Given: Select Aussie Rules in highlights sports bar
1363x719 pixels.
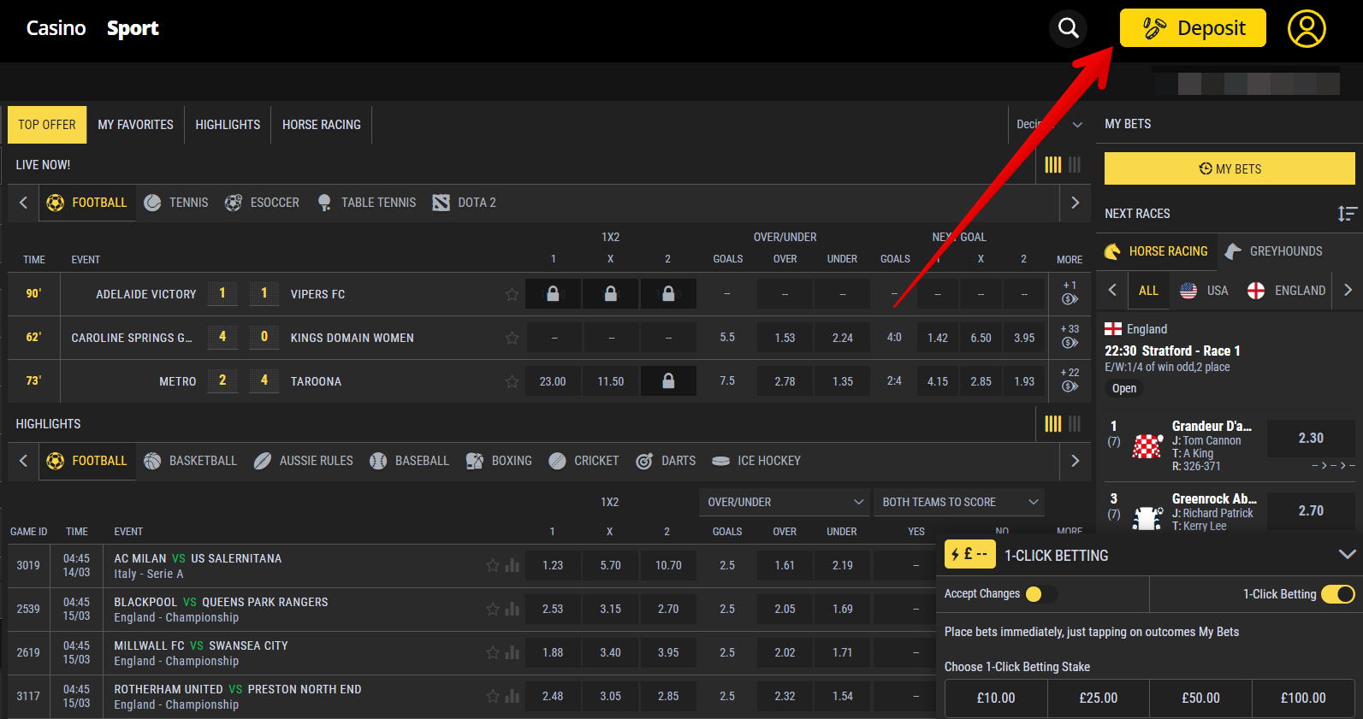Looking at the screenshot, I should click(x=303, y=461).
